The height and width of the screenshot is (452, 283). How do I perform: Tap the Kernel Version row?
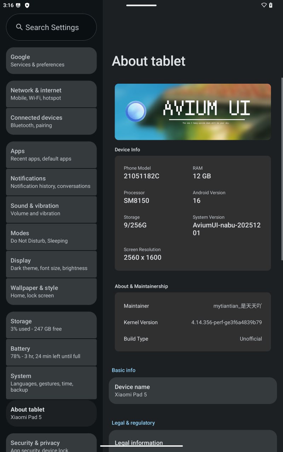(x=192, y=322)
